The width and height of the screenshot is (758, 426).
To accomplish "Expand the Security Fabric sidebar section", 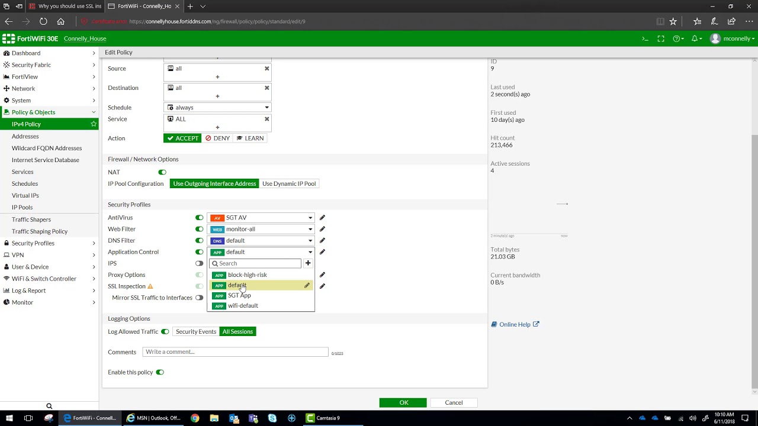I will pyautogui.click(x=49, y=65).
